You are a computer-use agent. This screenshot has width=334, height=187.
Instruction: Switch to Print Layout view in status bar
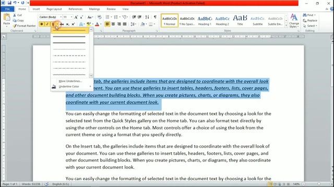(x=270, y=184)
